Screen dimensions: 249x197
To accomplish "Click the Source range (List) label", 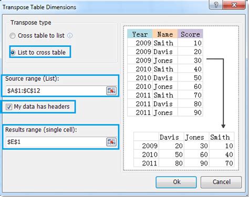I will (x=32, y=79).
